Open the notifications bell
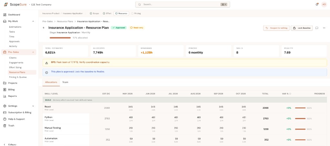Screen dimensions: 330x146 click(x=317, y=5)
